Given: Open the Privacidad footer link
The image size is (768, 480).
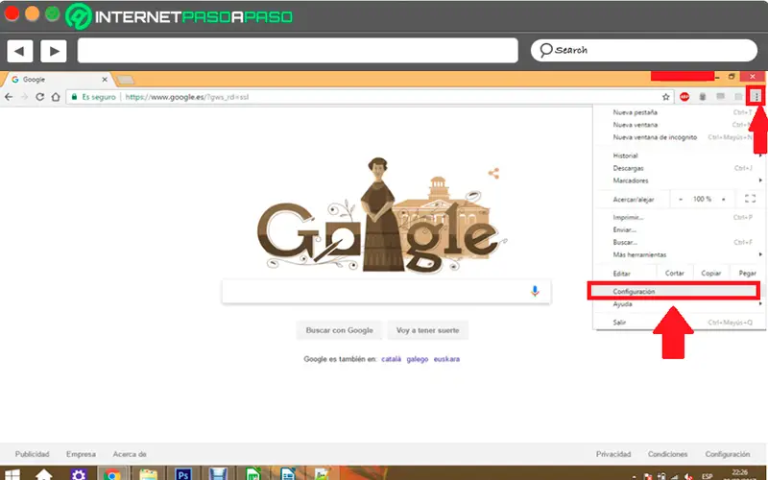Looking at the screenshot, I should pos(613,454).
